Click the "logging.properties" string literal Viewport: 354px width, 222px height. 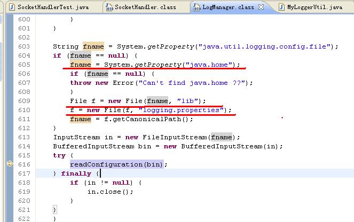click(x=182, y=110)
